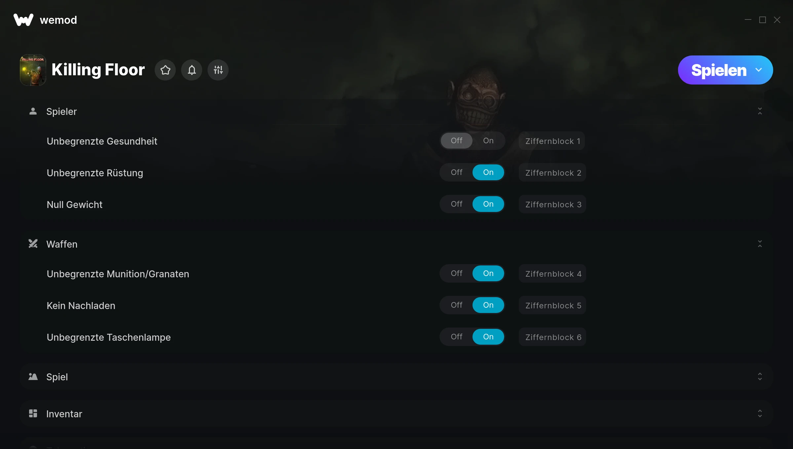The height and width of the screenshot is (449, 793).
Task: Add Killing Floor to favorites with star icon
Action: [x=165, y=70]
